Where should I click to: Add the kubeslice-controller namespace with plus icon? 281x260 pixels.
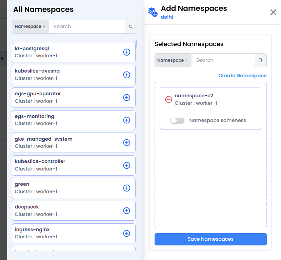point(126,165)
